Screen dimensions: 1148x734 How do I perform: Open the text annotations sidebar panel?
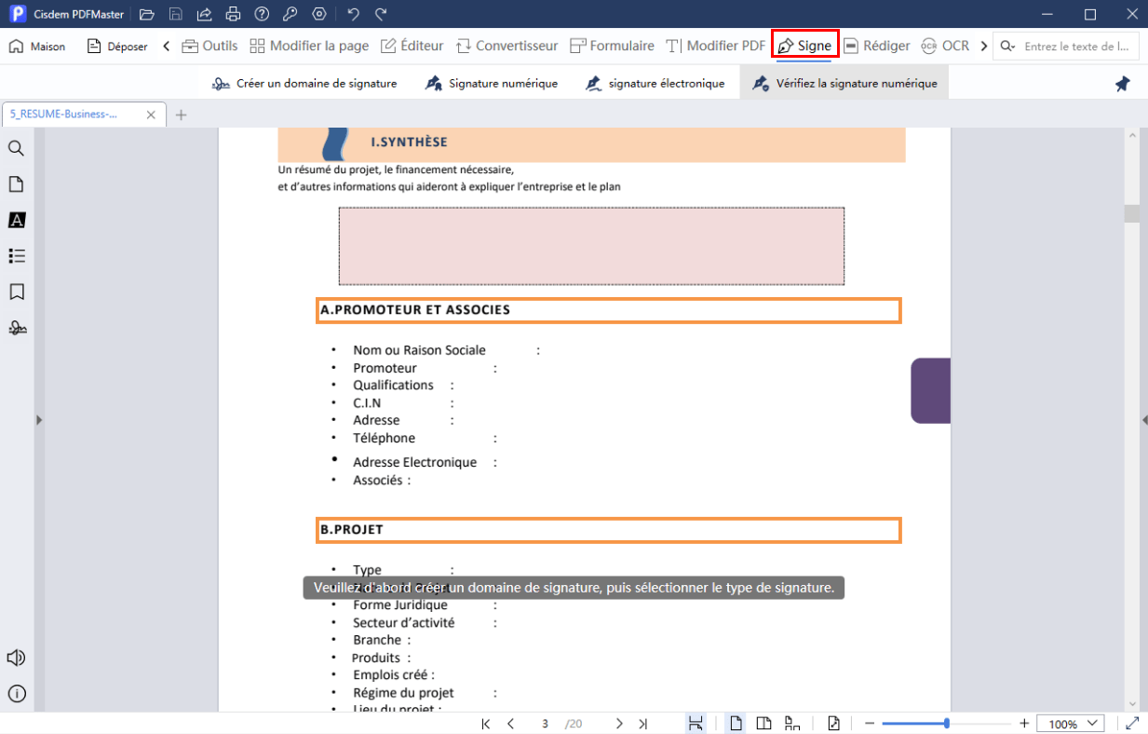(x=16, y=220)
